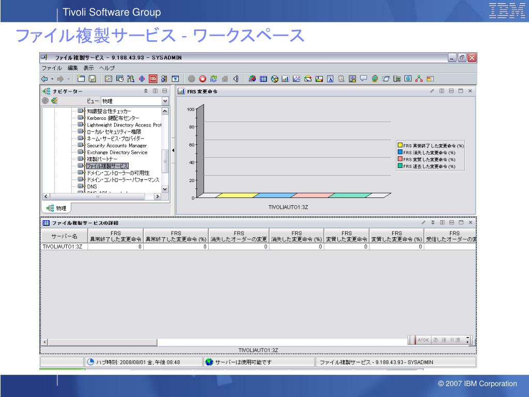
Task: Select the speech-bubble Universal Message Console icon
Action: [x=363, y=79]
